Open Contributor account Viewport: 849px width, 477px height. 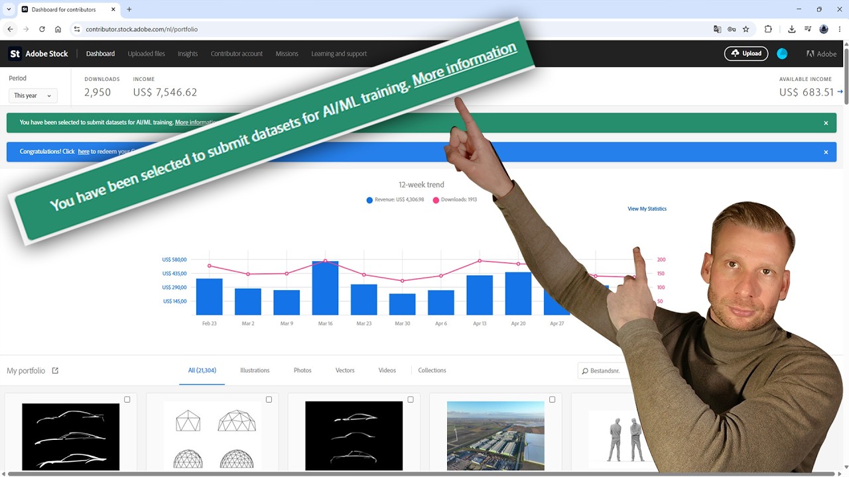coord(237,54)
